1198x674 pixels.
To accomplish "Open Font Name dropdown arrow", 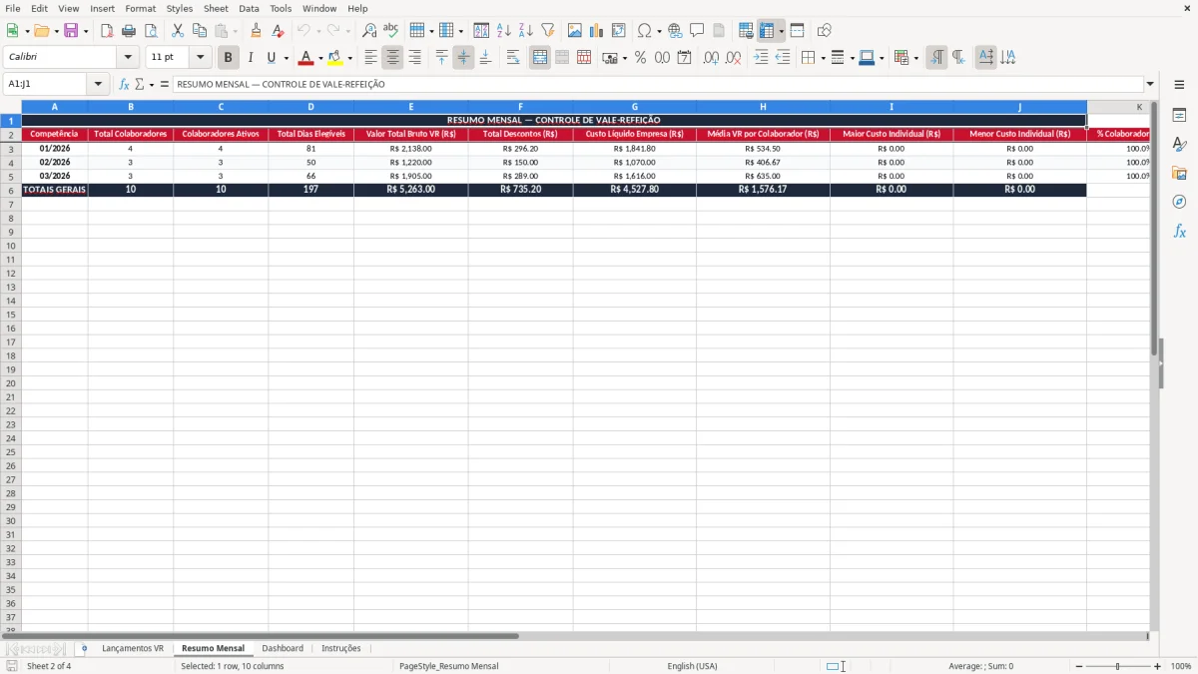I will coord(128,58).
